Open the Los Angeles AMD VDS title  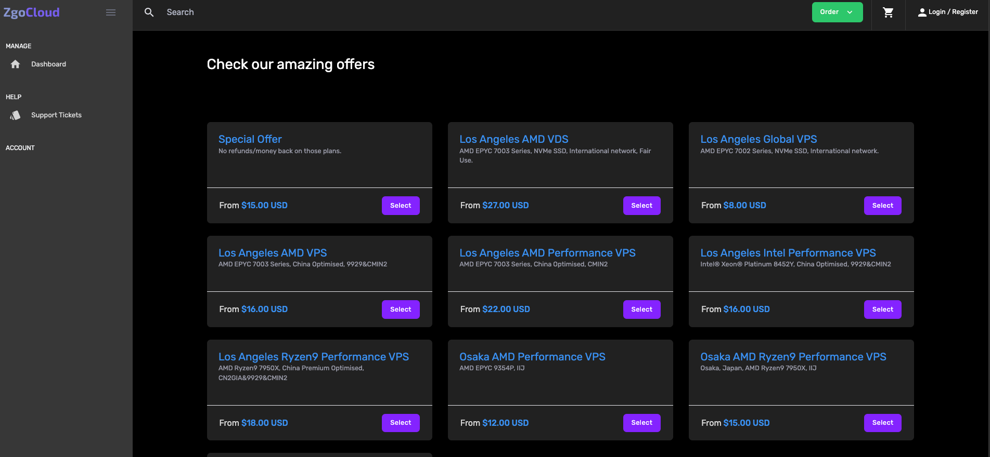pyautogui.click(x=513, y=139)
